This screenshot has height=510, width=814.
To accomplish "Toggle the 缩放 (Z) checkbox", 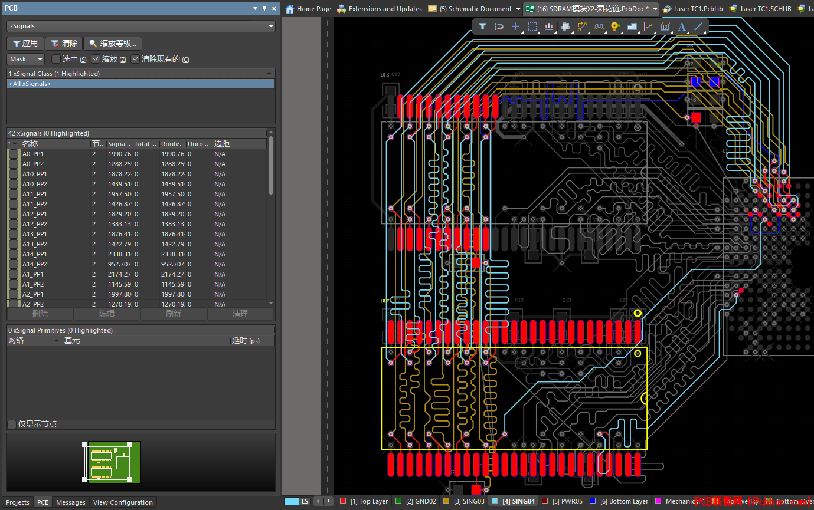I will tap(96, 59).
